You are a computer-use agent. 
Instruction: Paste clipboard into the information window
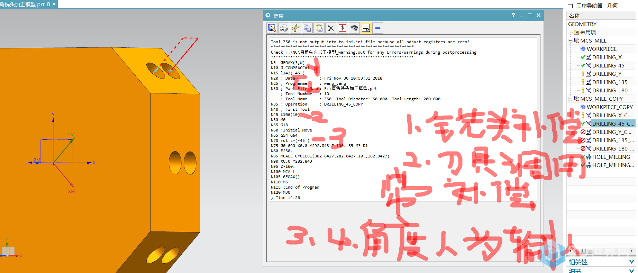coord(319,28)
